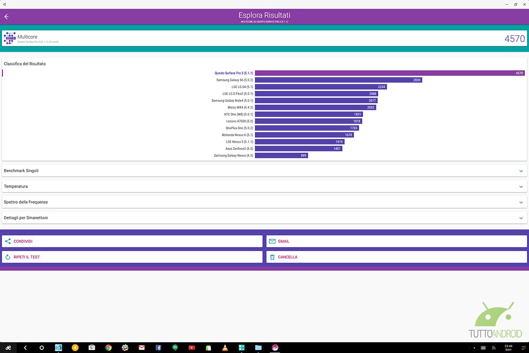Open Wi-Fi settings from system tray

coord(494,348)
